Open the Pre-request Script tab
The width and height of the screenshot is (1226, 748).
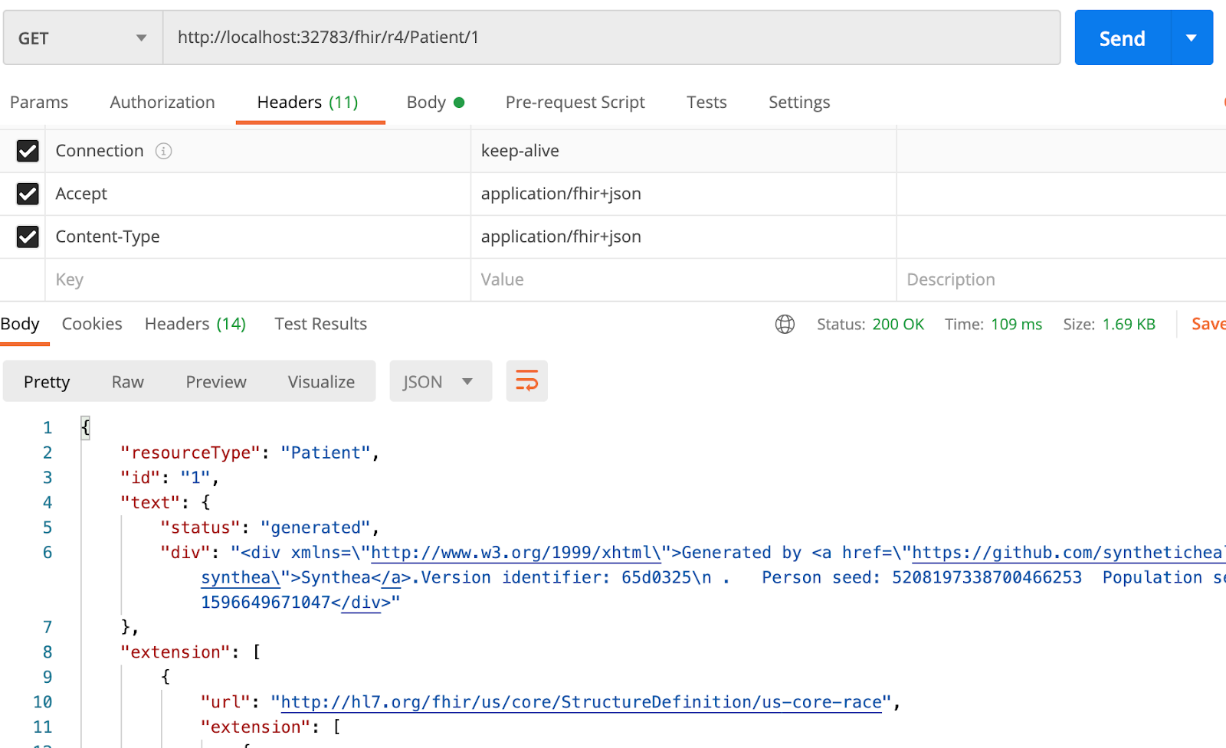[575, 102]
